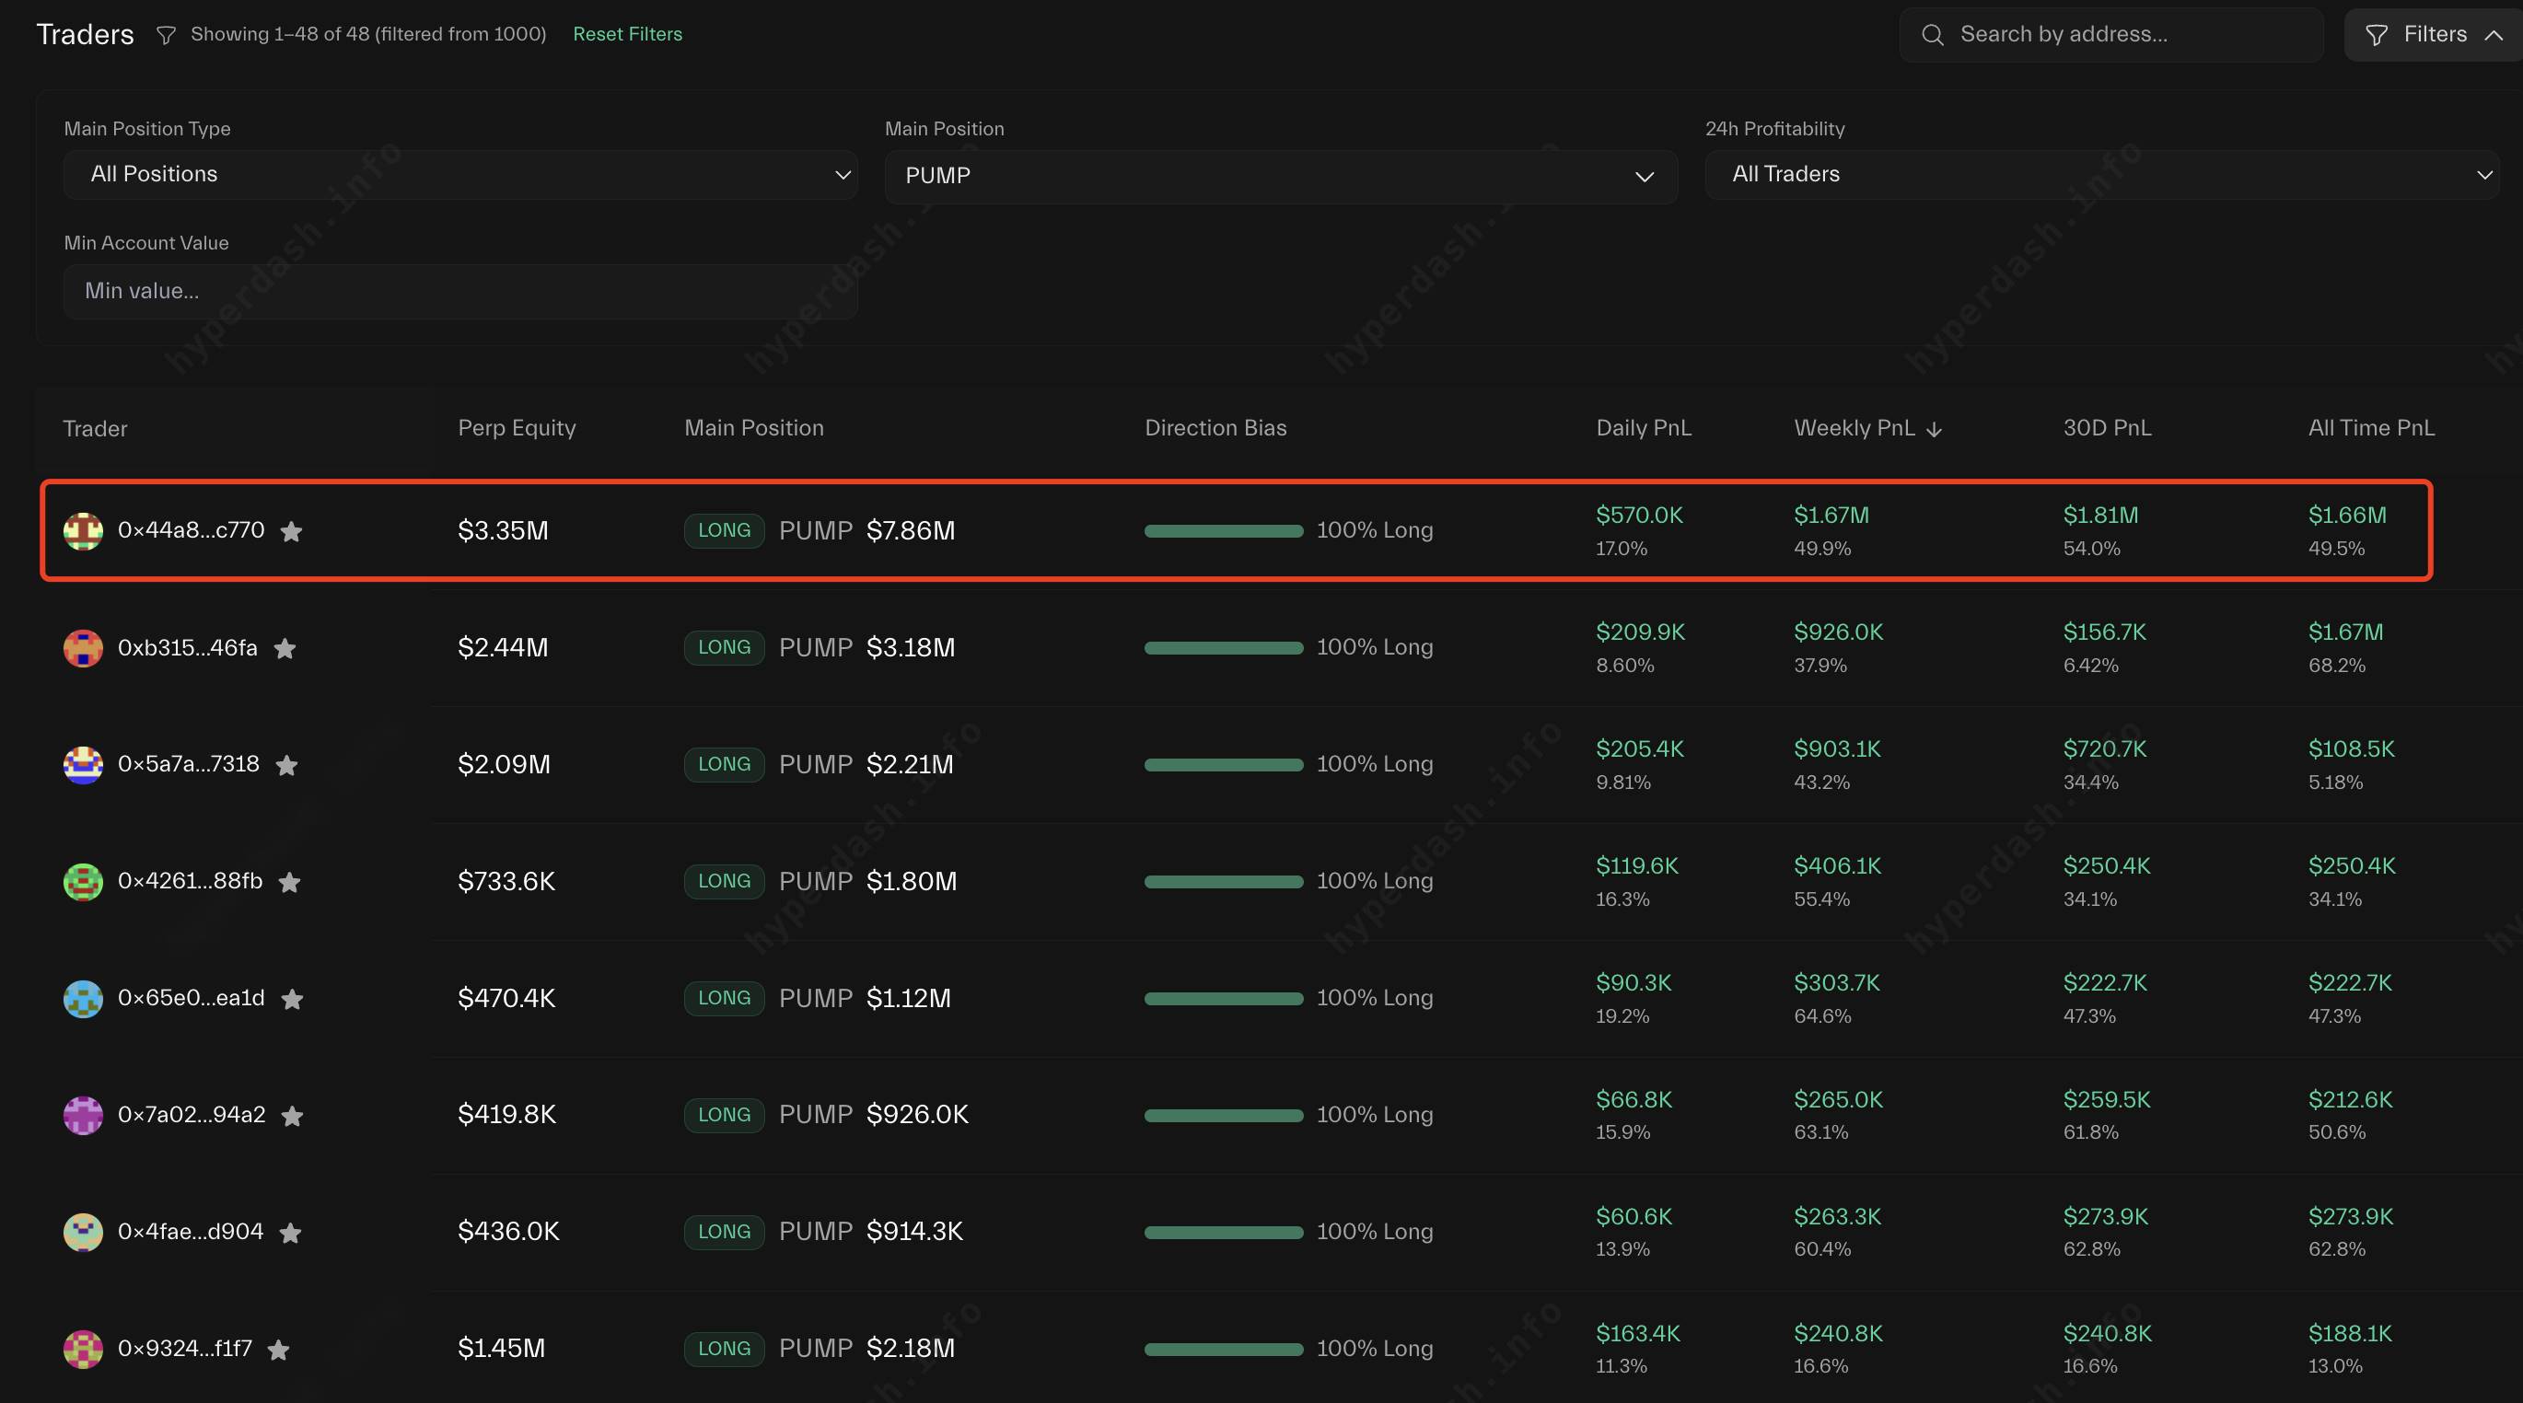This screenshot has height=1403, width=2523.
Task: Click LONG badge in 0xb315...46fa row
Action: point(724,648)
